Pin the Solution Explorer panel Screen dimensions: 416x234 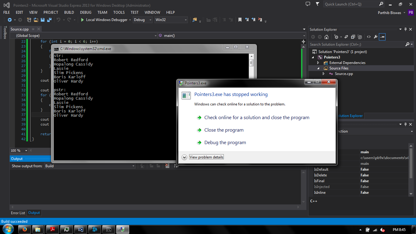coord(405,29)
